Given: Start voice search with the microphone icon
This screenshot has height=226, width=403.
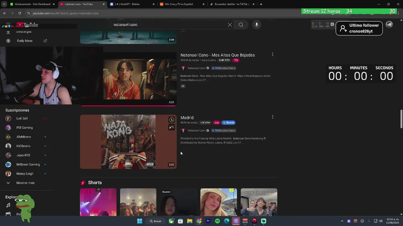Looking at the screenshot, I should tap(257, 25).
